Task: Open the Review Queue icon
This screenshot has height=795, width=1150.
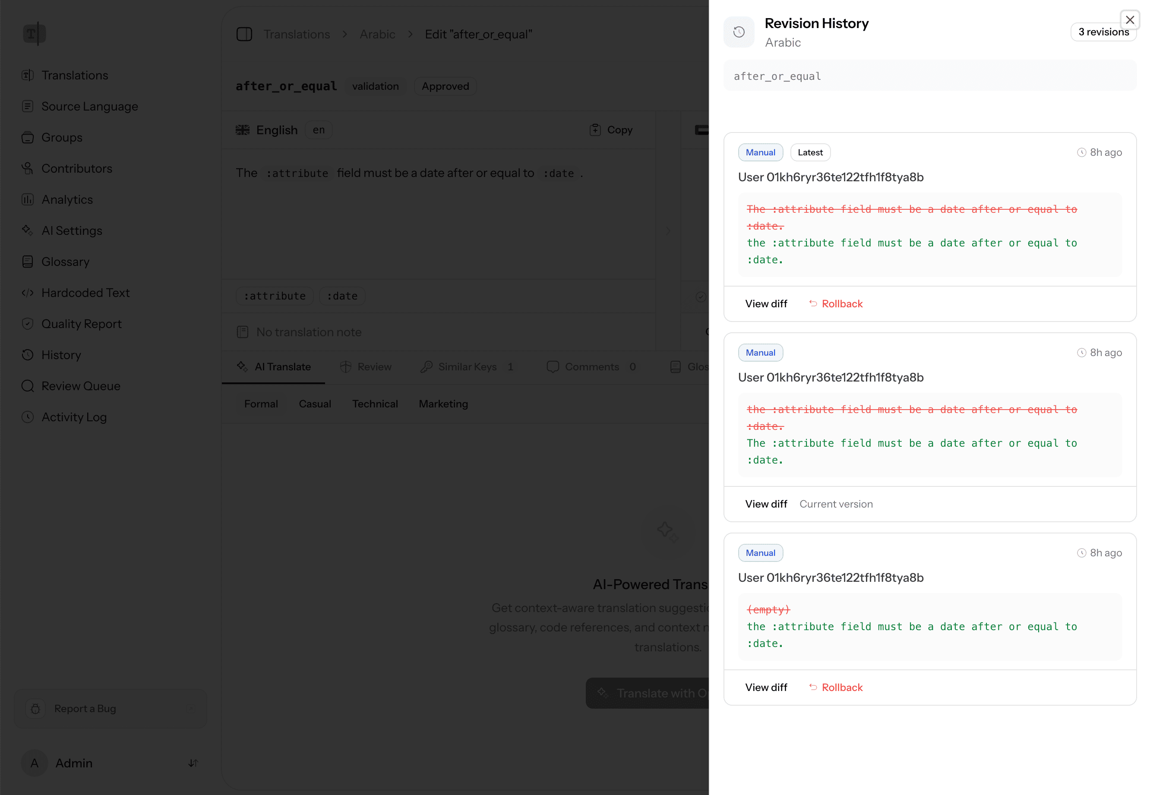Action: pyautogui.click(x=28, y=386)
